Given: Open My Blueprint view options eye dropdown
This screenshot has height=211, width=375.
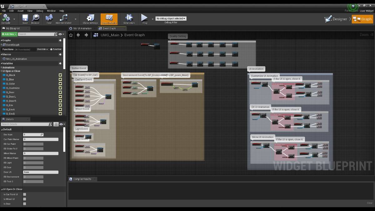Looking at the screenshot, I should coord(61,34).
